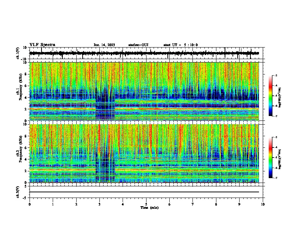
Task: Click the flat ch.3 voltage line
Action: pos(144,192)
